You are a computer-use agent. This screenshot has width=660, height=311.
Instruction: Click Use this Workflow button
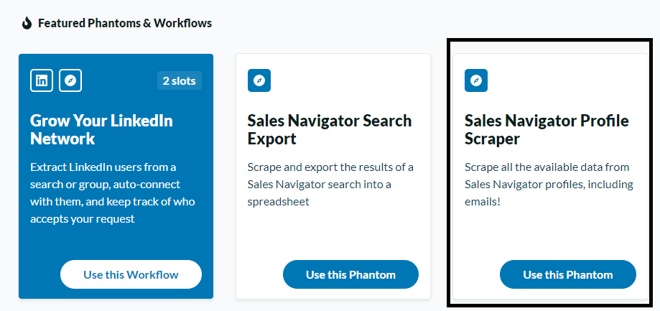(131, 274)
